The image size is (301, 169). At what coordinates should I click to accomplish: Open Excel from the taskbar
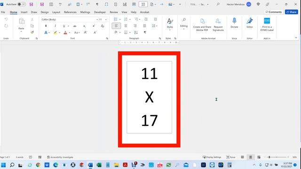pyautogui.click(x=99, y=165)
